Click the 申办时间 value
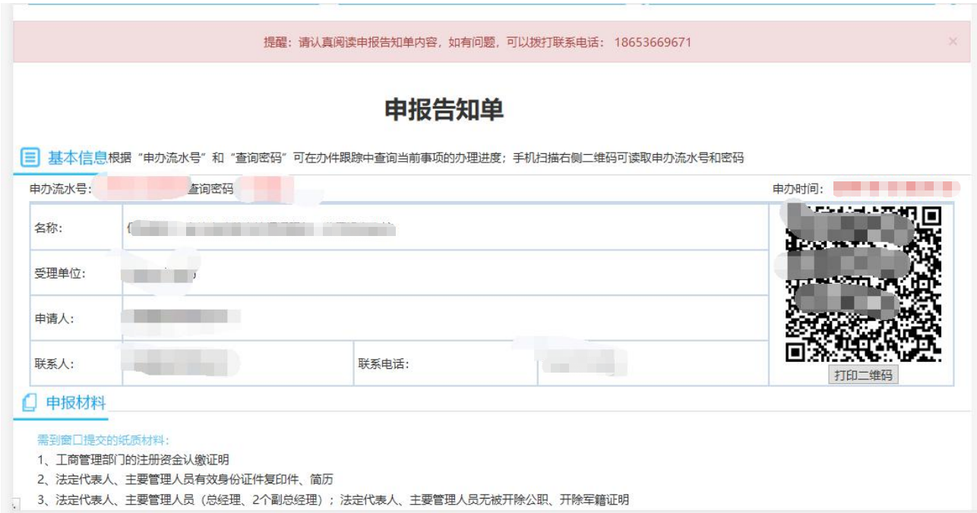 896,189
